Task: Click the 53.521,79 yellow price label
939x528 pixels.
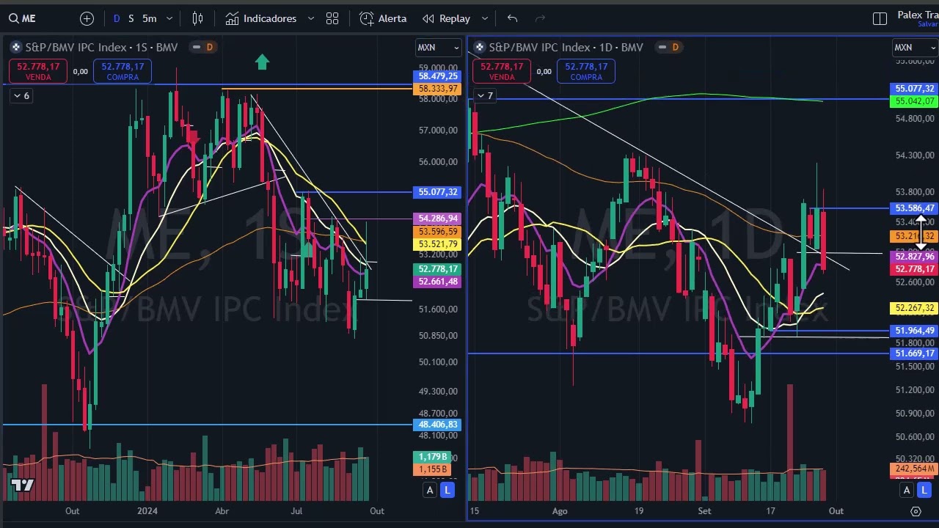Action: 438,244
